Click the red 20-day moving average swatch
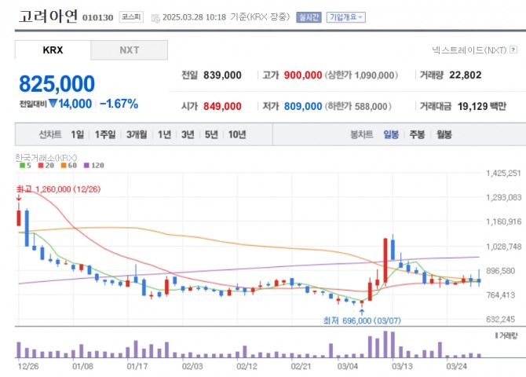Screen dimensions: 526x377 tap(41, 165)
